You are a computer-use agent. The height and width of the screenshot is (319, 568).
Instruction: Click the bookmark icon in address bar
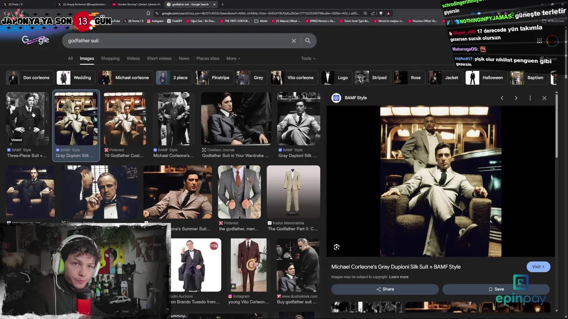pyautogui.click(x=148, y=13)
